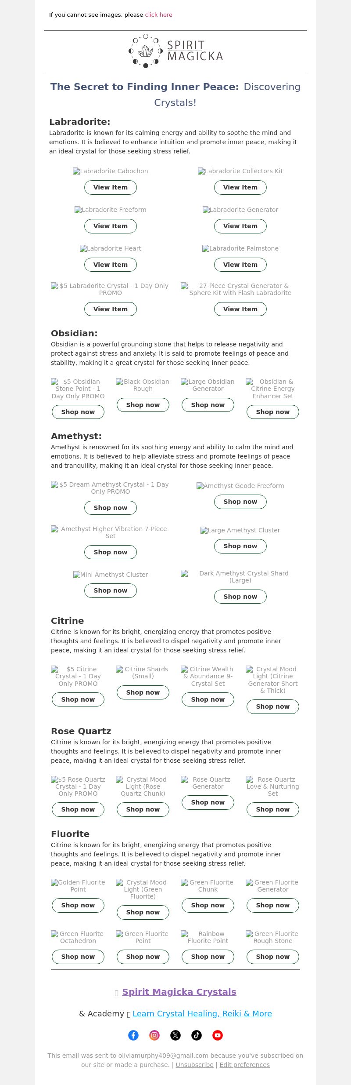View Item for Labradorite Collectors Kit
This screenshot has height=1085, width=351.
[240, 187]
